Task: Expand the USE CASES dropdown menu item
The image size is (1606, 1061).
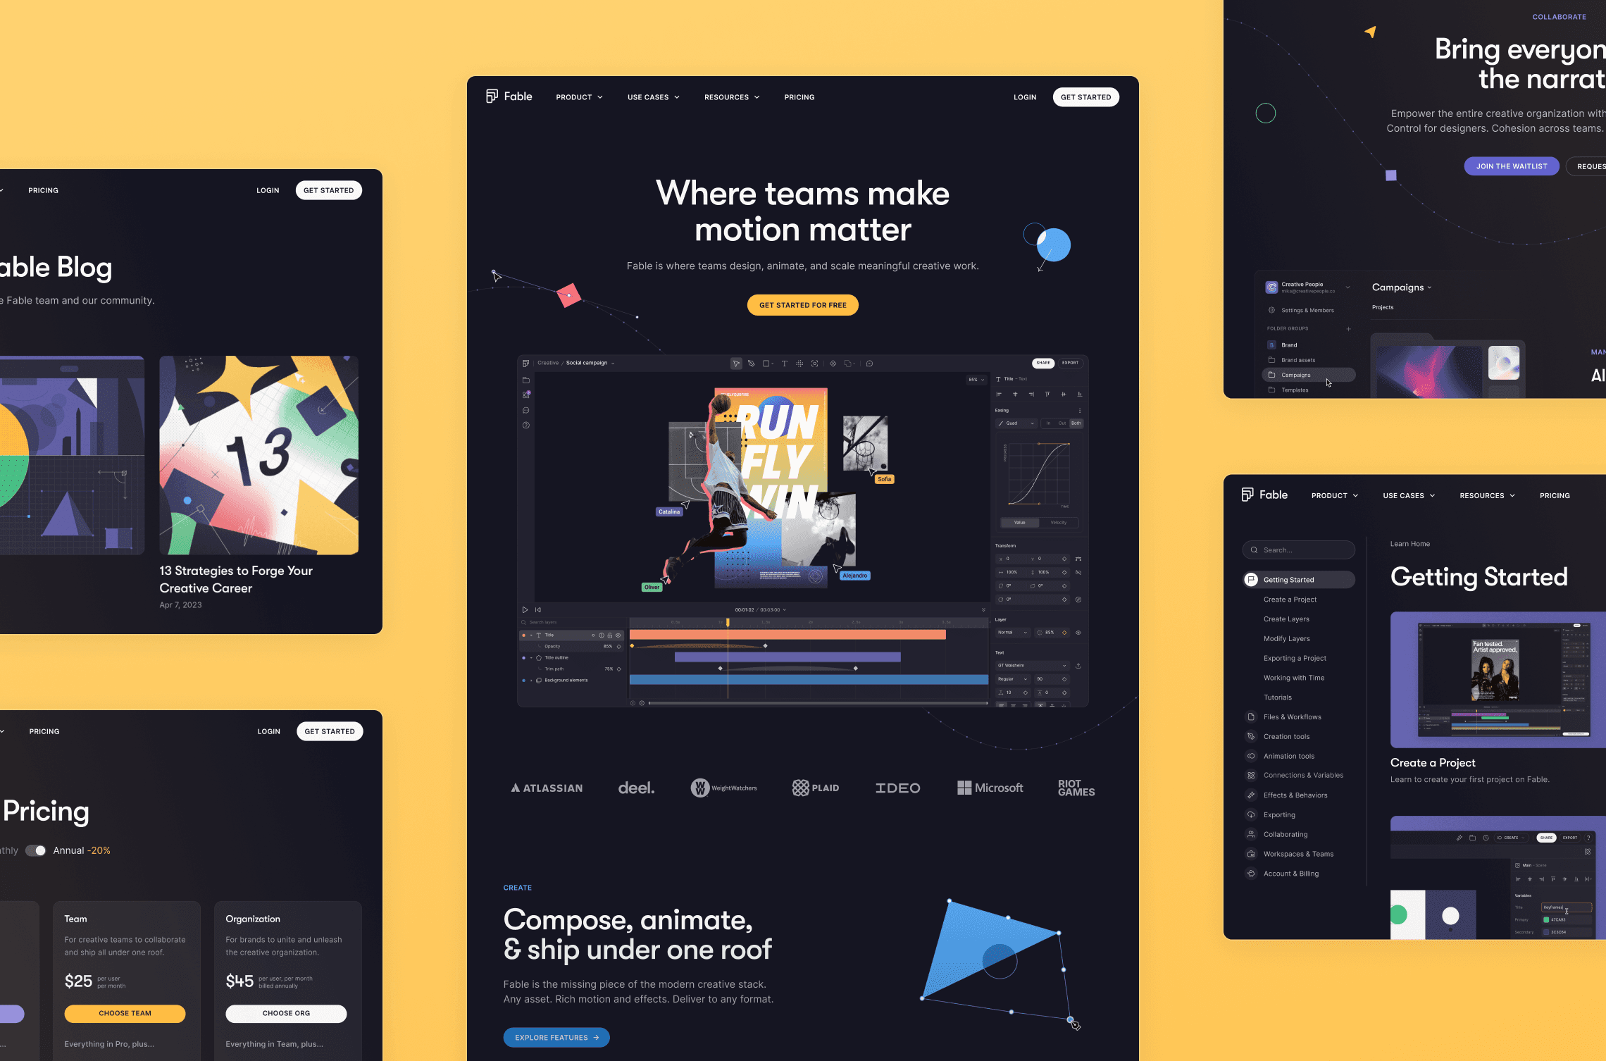Action: [652, 96]
